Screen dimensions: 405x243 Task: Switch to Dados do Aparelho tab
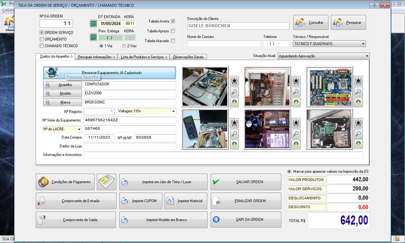click(56, 56)
